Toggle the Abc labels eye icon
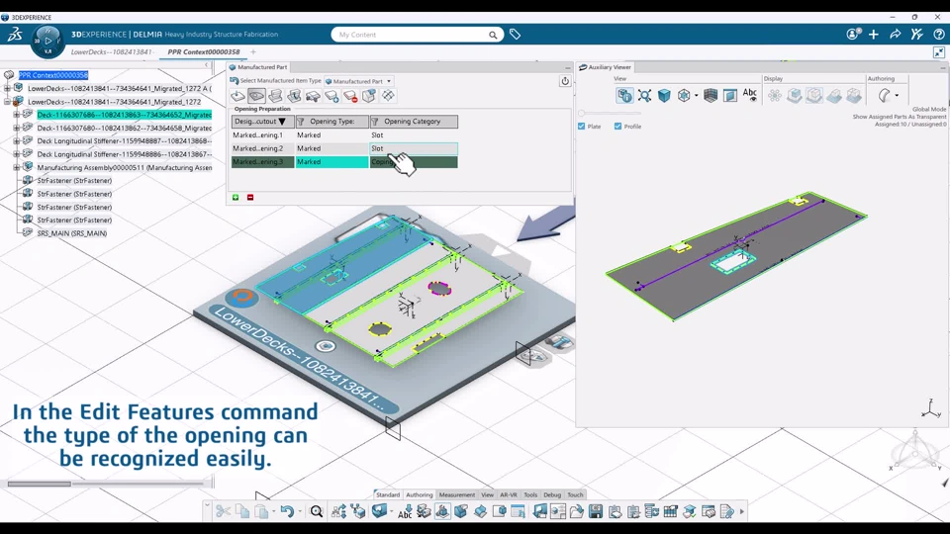950x534 pixels. click(750, 95)
